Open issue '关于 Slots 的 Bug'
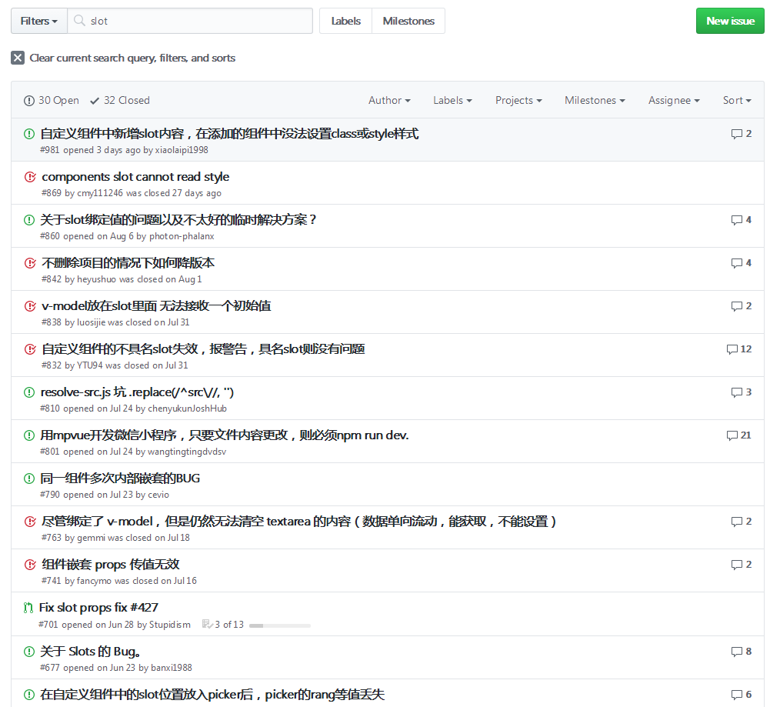The height and width of the screenshot is (707, 770). click(x=90, y=652)
